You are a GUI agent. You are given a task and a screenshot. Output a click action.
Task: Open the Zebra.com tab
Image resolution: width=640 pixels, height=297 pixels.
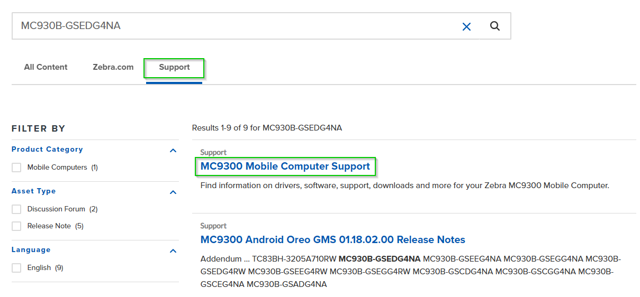pos(113,67)
